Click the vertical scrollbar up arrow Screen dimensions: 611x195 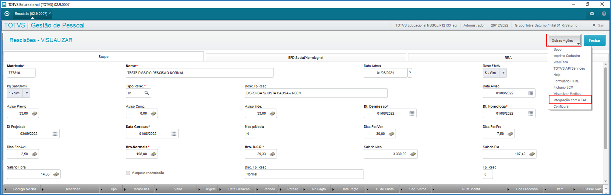point(606,64)
